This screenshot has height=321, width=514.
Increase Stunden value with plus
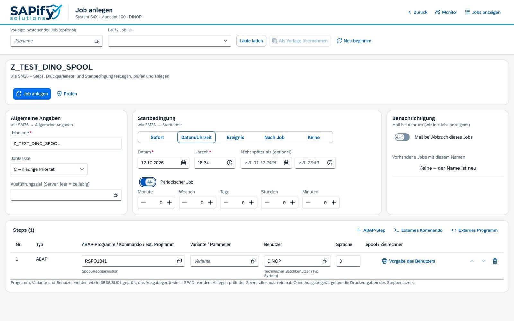[x=293, y=203]
